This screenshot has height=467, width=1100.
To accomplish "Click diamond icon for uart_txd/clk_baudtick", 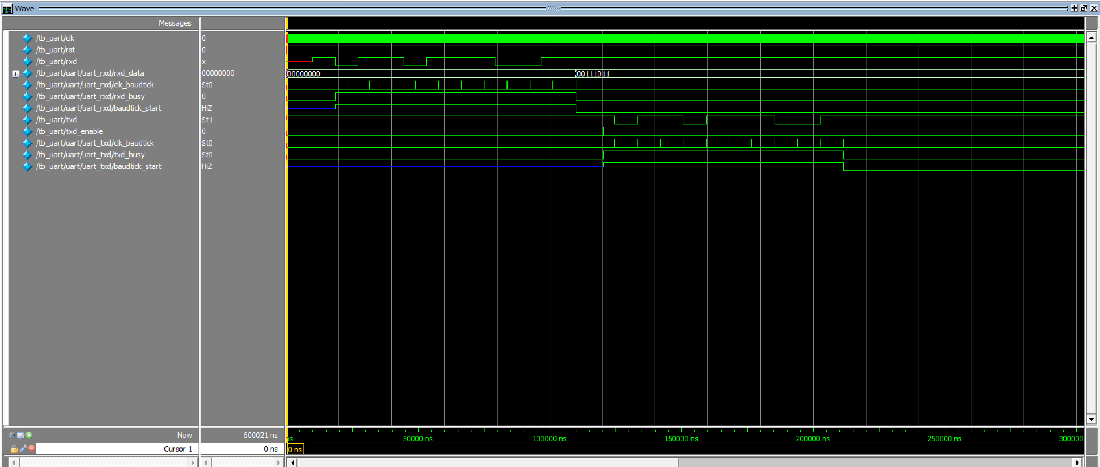I will click(27, 143).
